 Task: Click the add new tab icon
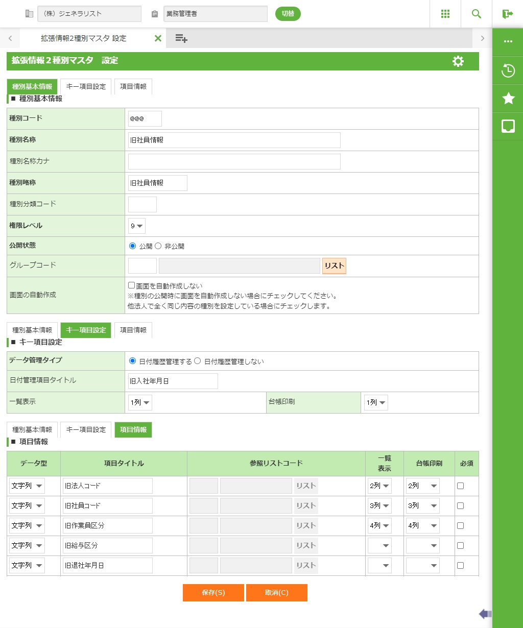pyautogui.click(x=181, y=38)
